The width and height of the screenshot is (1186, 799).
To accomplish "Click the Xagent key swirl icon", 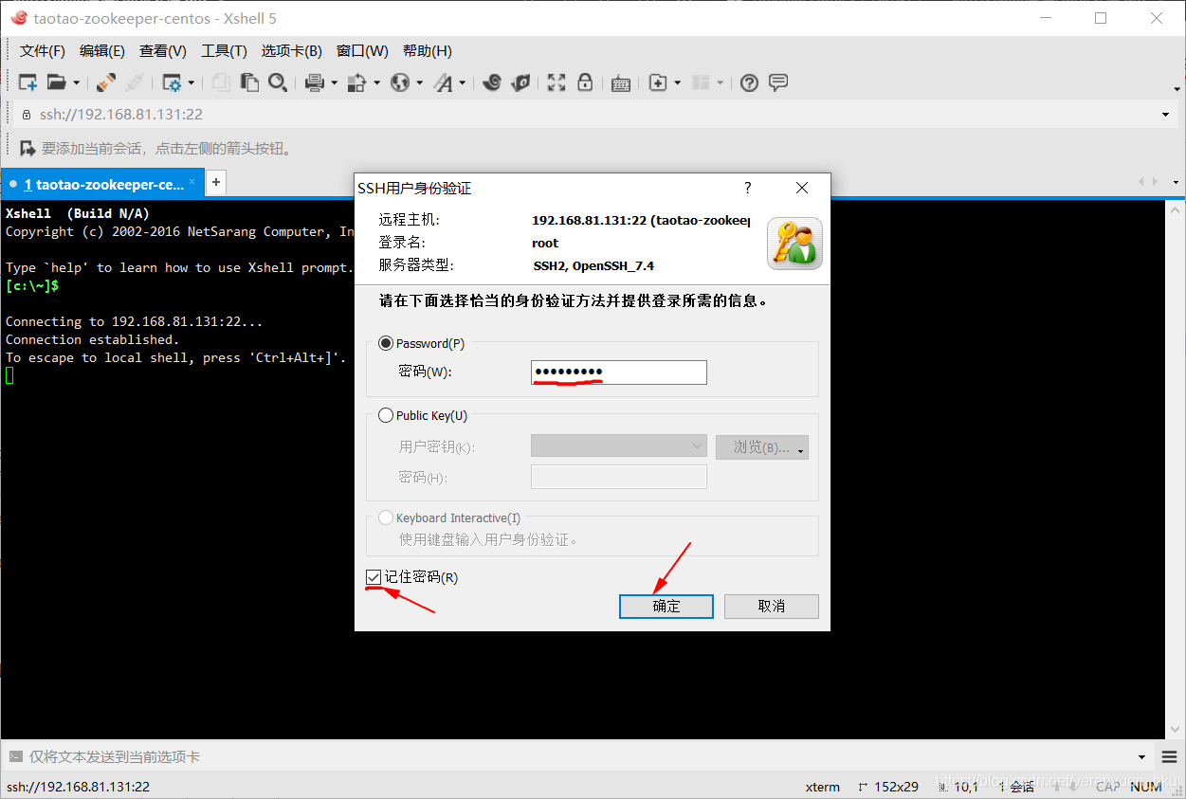I will pos(520,82).
